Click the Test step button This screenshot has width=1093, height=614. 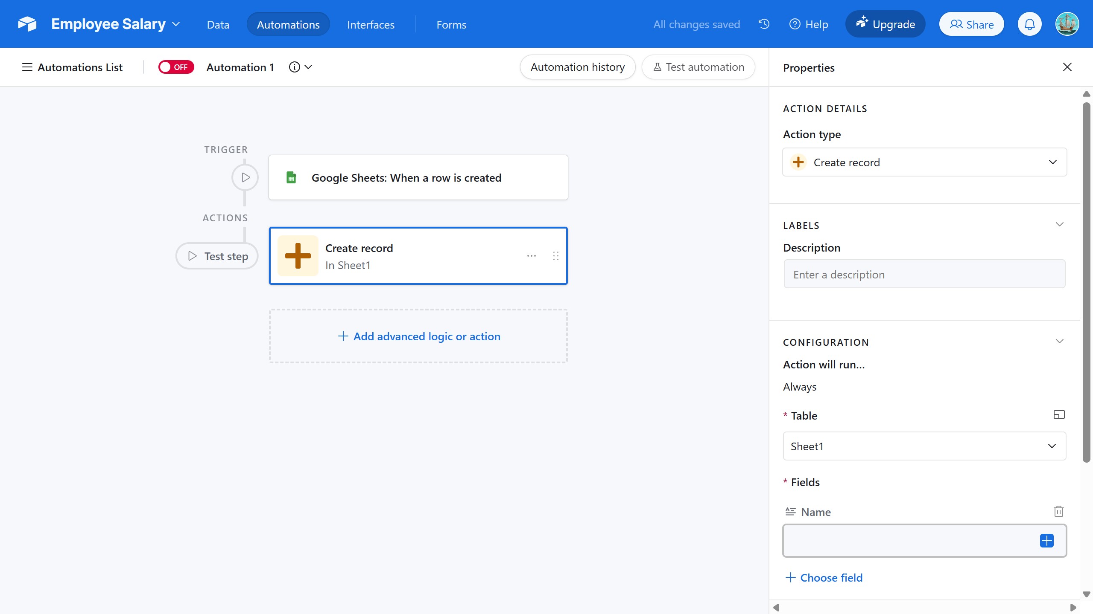[217, 256]
